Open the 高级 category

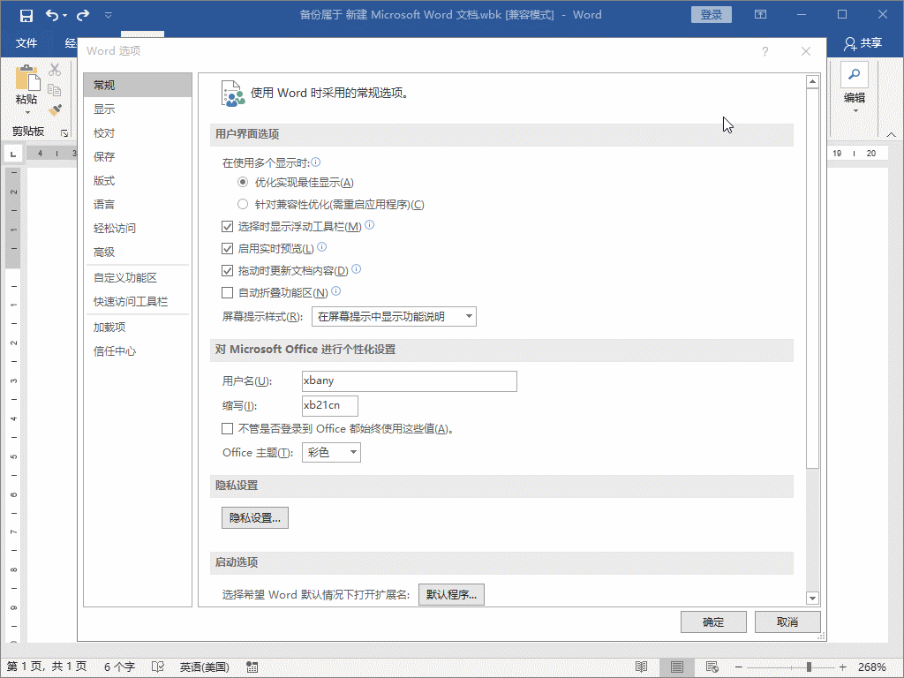[138, 252]
